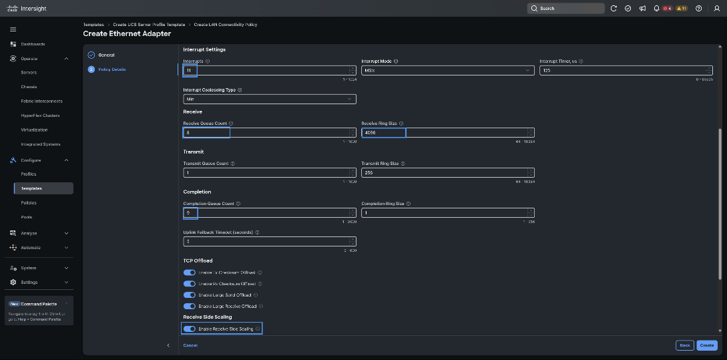Open the notifications bell icon
The width and height of the screenshot is (727, 360).
(x=656, y=9)
